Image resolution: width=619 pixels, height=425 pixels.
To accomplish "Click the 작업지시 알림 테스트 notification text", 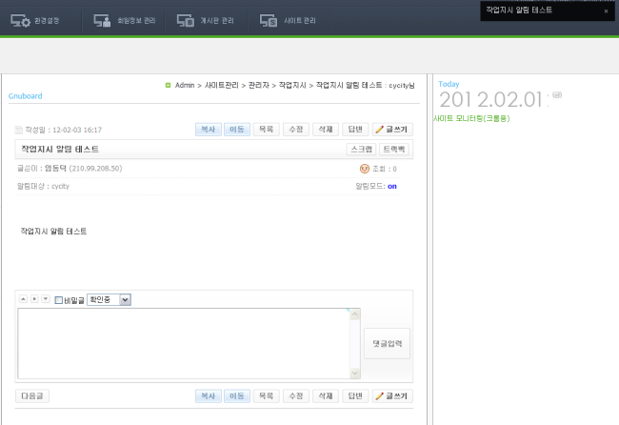I will click(x=519, y=10).
